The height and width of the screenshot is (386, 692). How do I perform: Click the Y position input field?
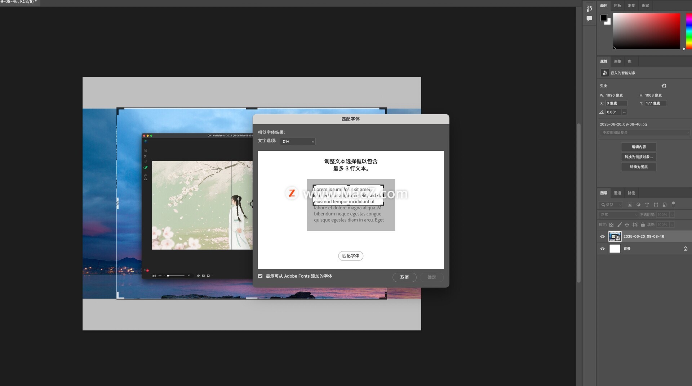(x=656, y=103)
